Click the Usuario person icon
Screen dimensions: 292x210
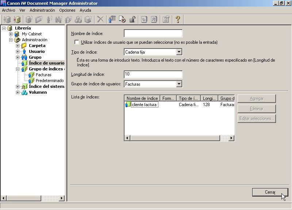[x=24, y=51]
